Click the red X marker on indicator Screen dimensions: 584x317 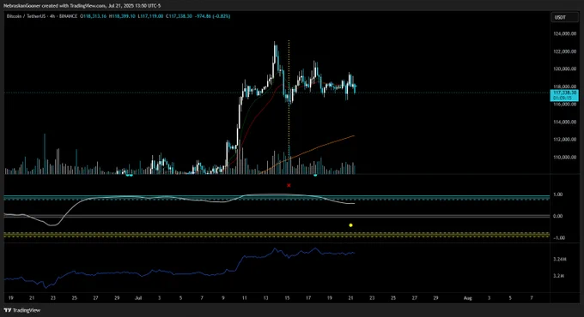(x=289, y=185)
